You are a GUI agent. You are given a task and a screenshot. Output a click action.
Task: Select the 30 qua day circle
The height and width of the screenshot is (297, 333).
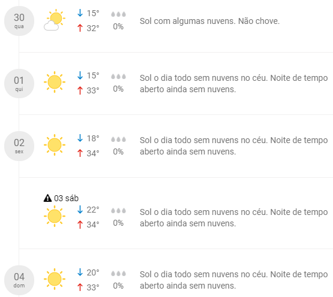click(19, 21)
